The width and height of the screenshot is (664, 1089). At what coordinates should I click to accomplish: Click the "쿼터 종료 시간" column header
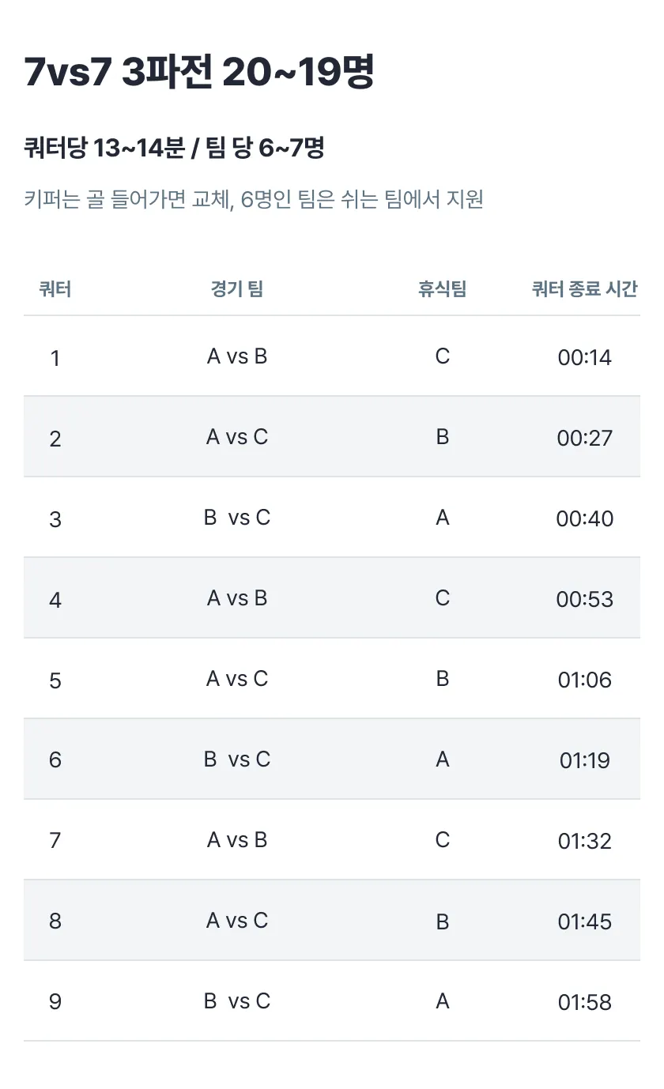tap(584, 289)
